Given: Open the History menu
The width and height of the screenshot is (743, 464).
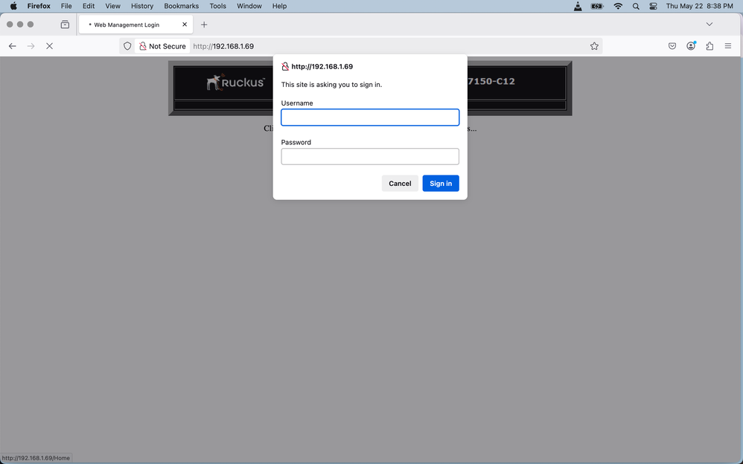Looking at the screenshot, I should click(141, 6).
